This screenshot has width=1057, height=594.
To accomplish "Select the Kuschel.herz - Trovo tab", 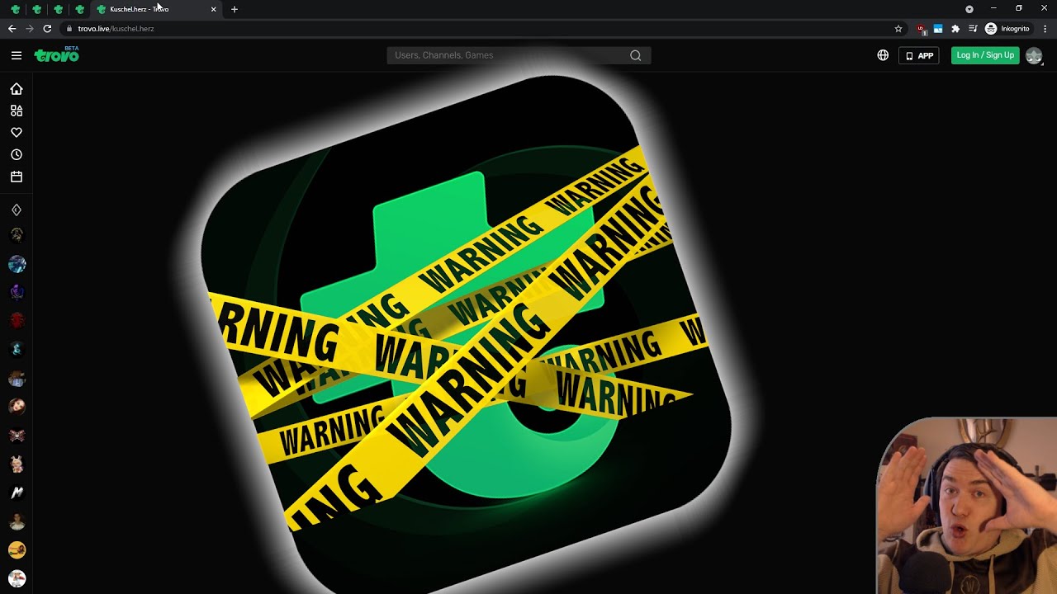I will pos(156,9).
